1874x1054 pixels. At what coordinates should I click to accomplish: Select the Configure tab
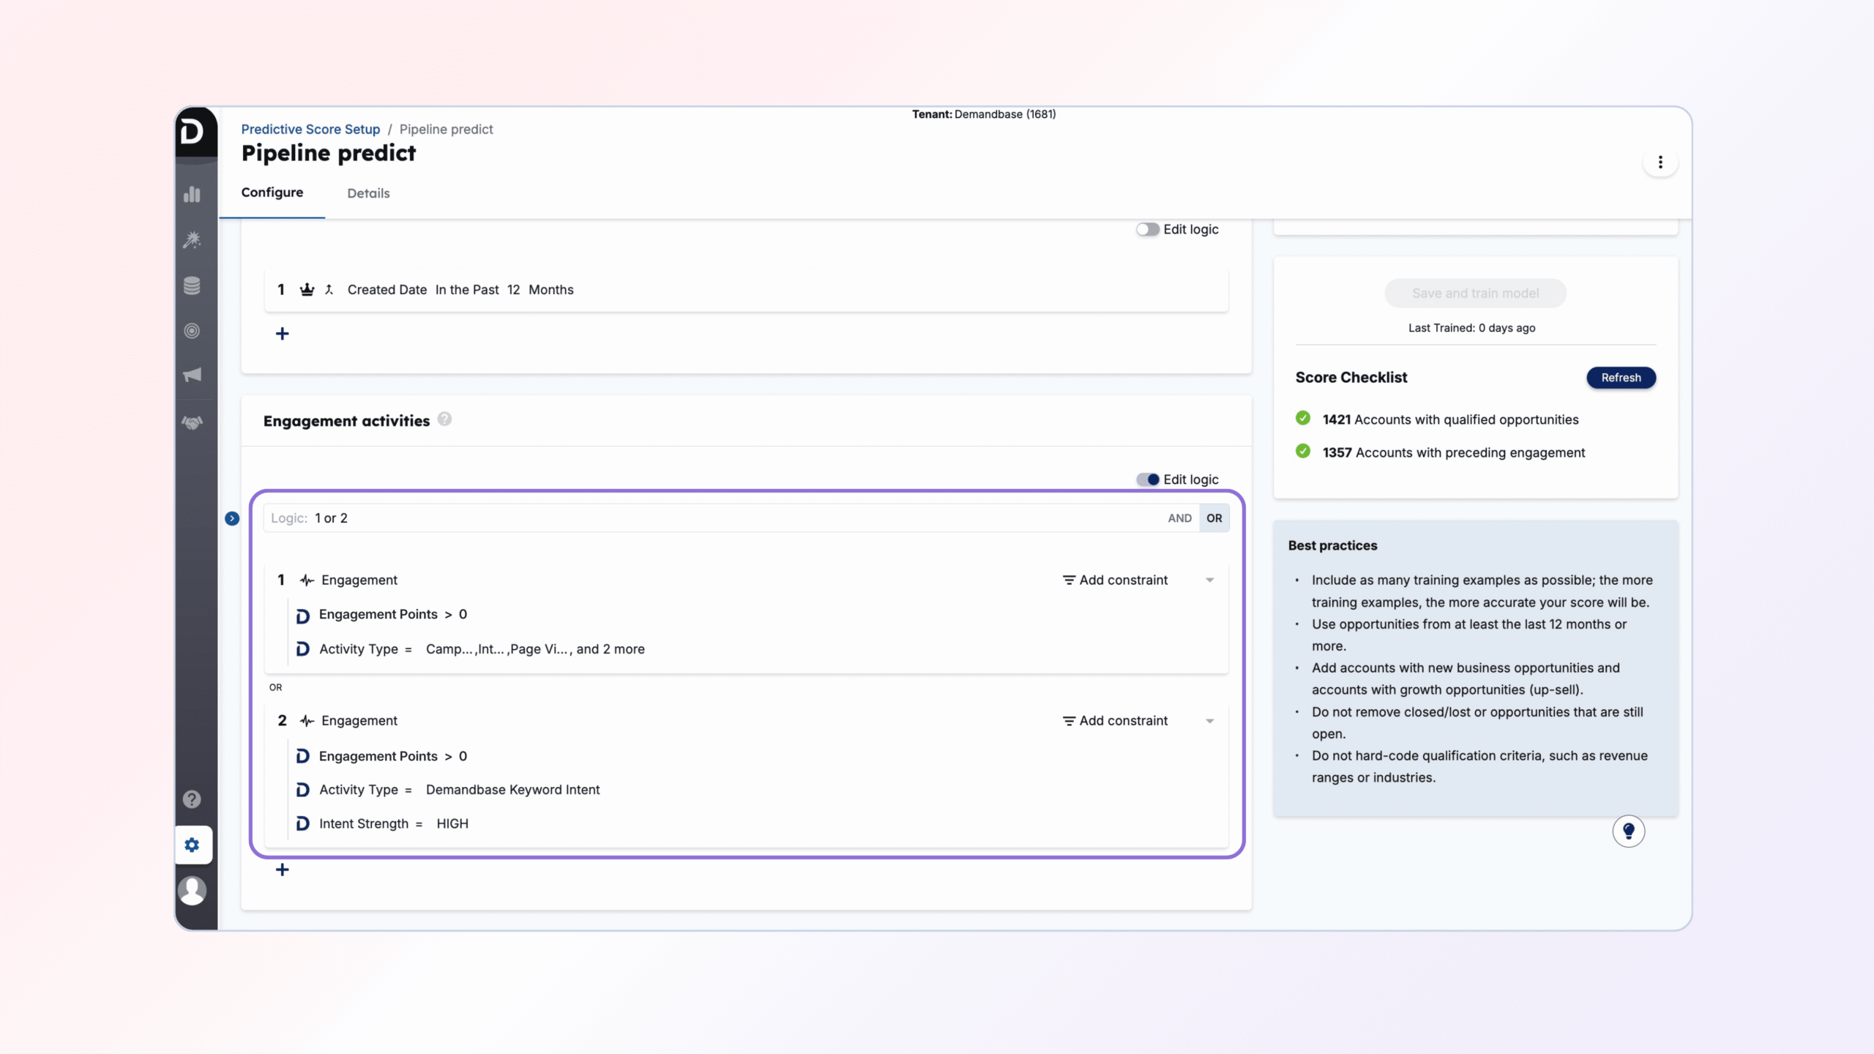[272, 193]
